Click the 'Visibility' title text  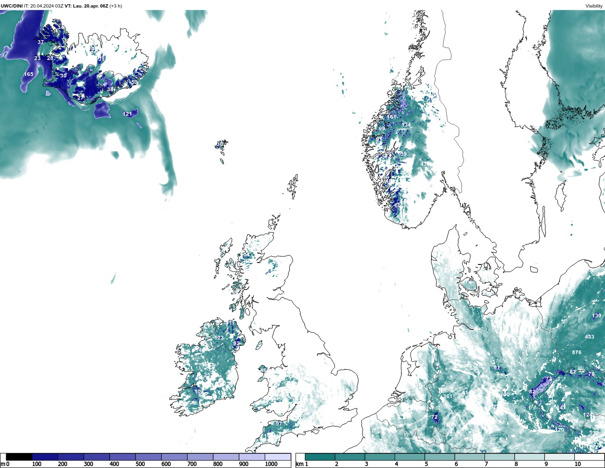[594, 6]
